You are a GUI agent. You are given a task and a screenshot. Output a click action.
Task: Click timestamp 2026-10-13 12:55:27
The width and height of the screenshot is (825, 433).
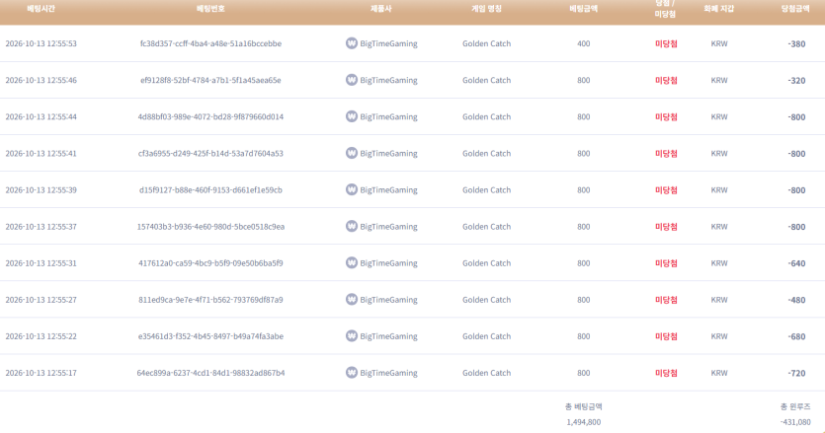pyautogui.click(x=41, y=300)
